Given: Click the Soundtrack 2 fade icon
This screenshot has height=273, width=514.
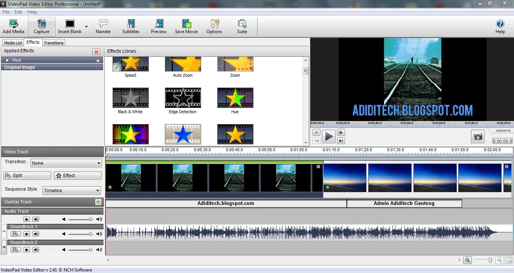Looking at the screenshot, I should pyautogui.click(x=15, y=250).
